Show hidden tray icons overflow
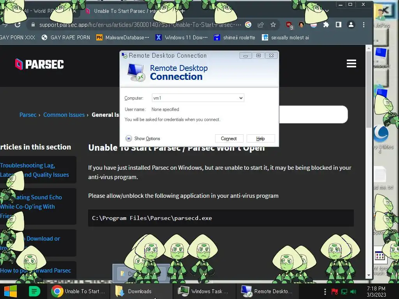This screenshot has width=399, height=299. point(325,292)
